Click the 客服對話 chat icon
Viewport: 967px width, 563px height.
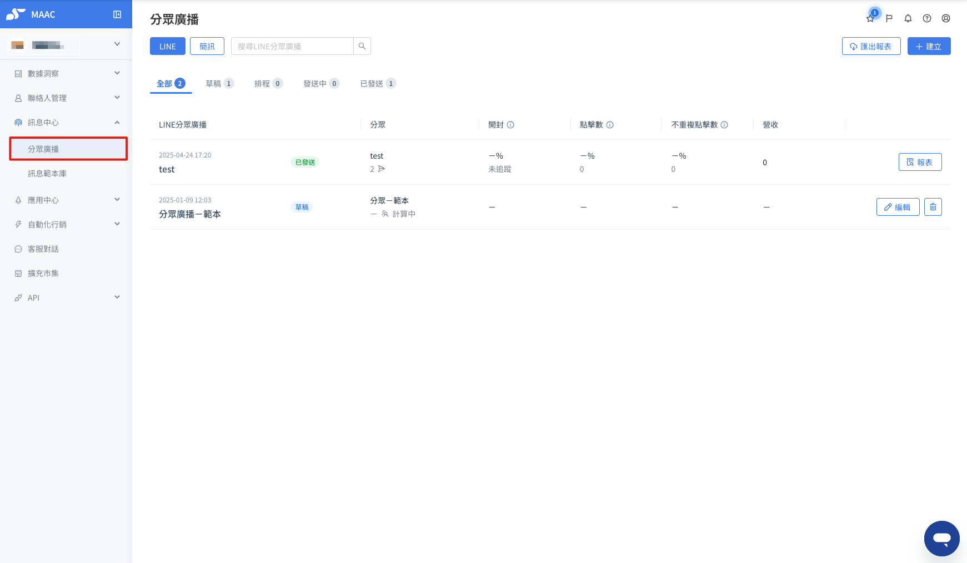(x=18, y=249)
